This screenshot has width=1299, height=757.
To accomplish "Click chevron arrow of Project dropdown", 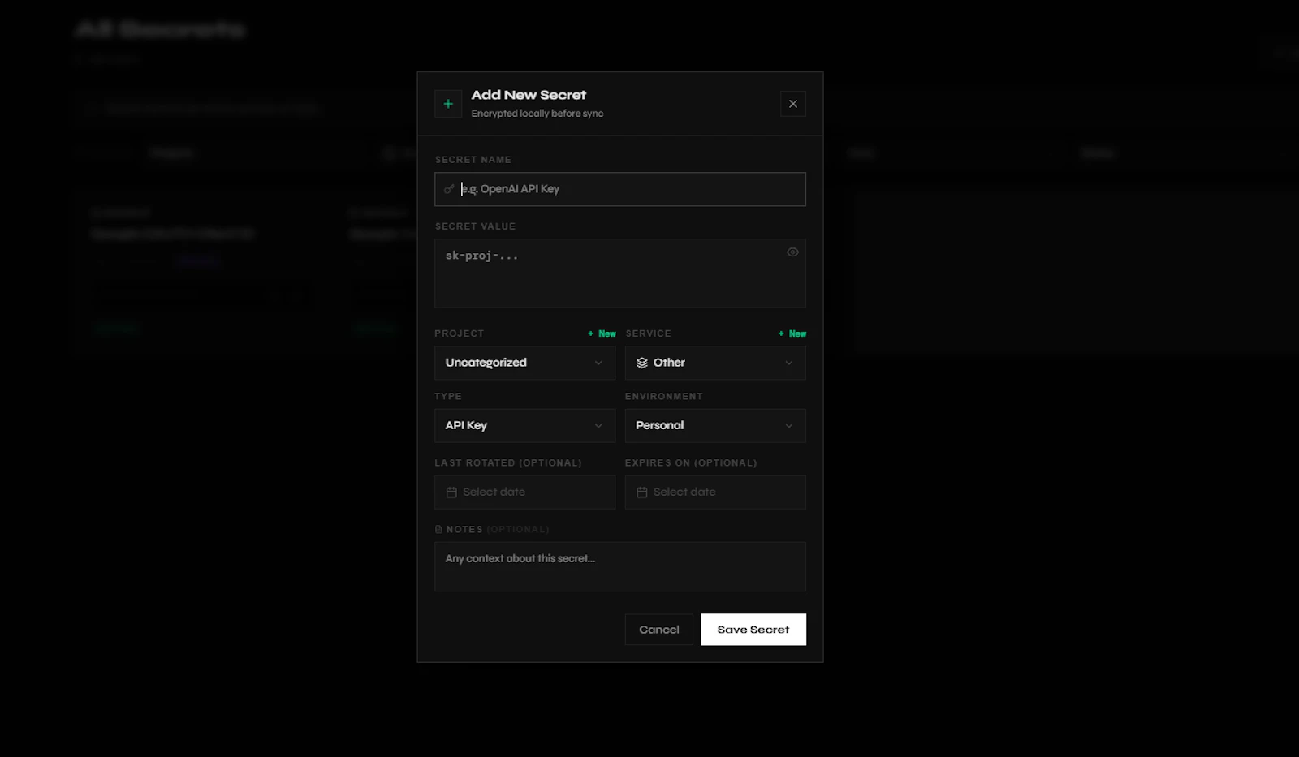I will [x=598, y=363].
